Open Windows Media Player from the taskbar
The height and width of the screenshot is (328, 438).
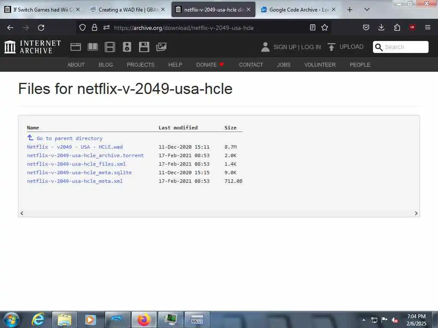click(x=90, y=319)
